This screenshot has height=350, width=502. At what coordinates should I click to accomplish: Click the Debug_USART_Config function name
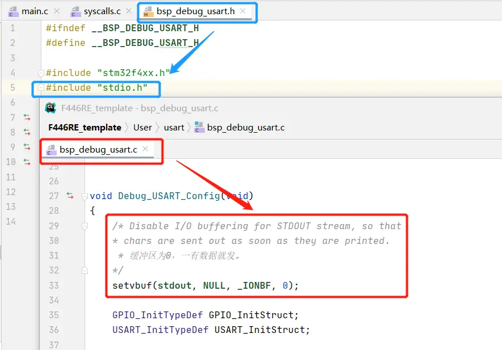[169, 196]
